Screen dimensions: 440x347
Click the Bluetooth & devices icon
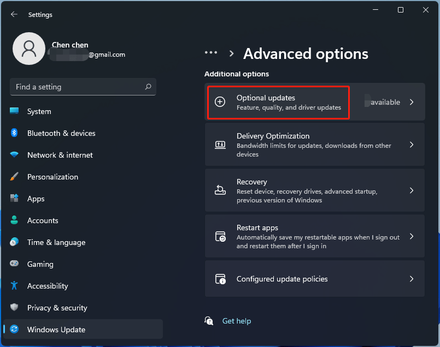14,133
